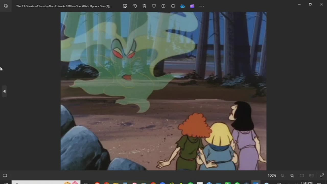The height and width of the screenshot is (184, 327).
Task: Show file info with the info icon
Action: click(x=163, y=6)
